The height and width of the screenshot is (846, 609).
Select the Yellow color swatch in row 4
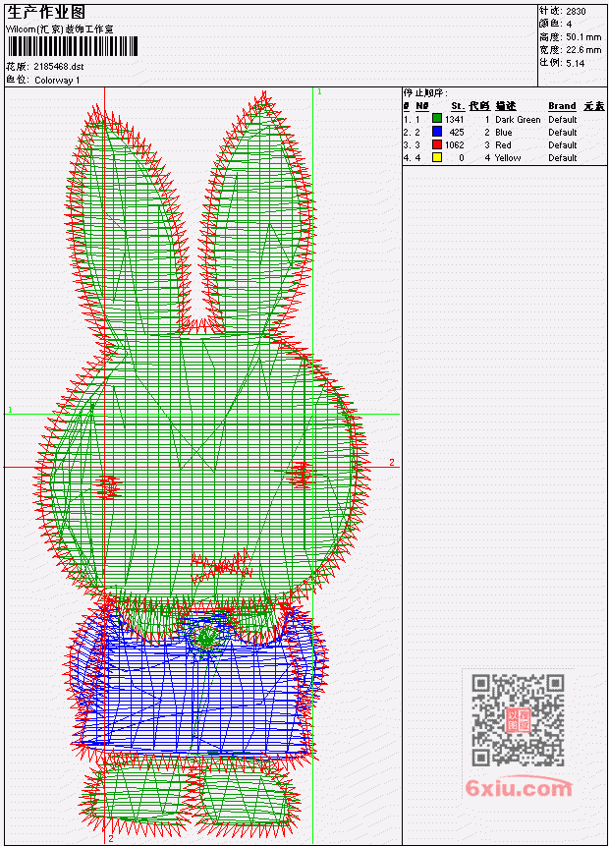point(437,157)
